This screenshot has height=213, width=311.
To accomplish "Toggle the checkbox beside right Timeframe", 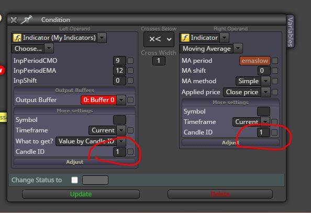I will coord(274,121).
